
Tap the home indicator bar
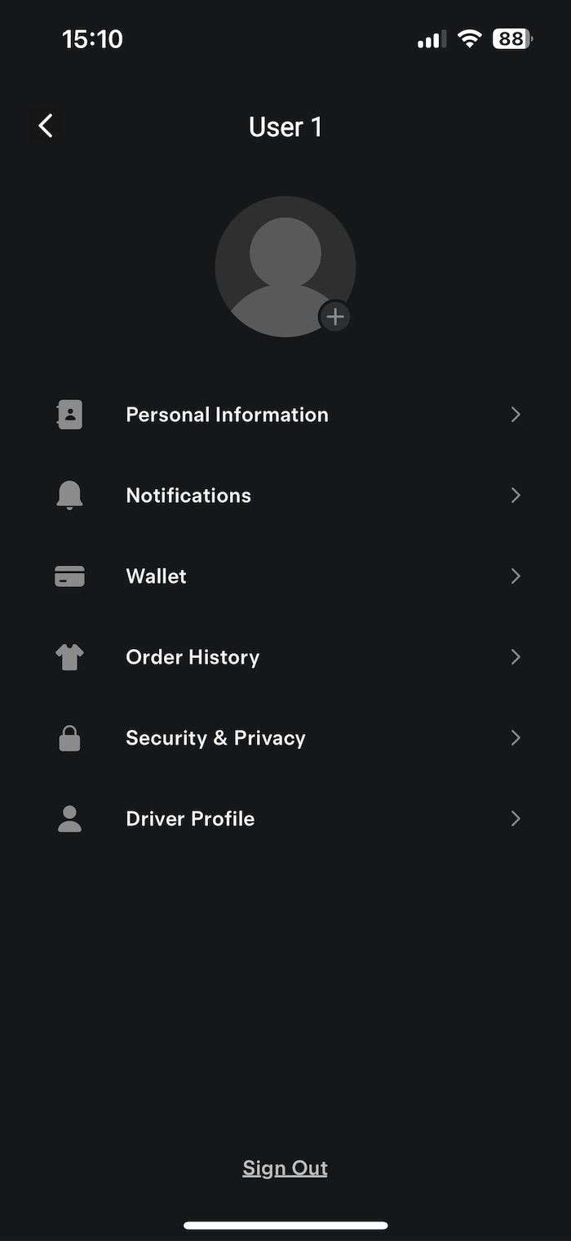[x=285, y=1225]
